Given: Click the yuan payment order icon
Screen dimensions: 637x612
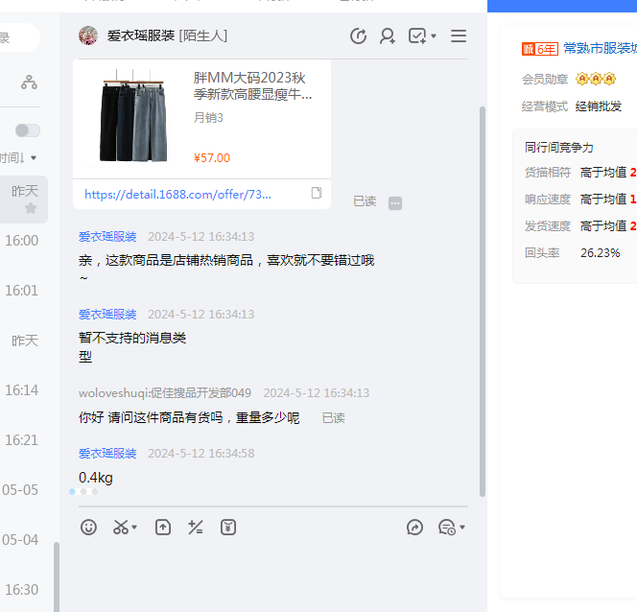Looking at the screenshot, I should (228, 527).
